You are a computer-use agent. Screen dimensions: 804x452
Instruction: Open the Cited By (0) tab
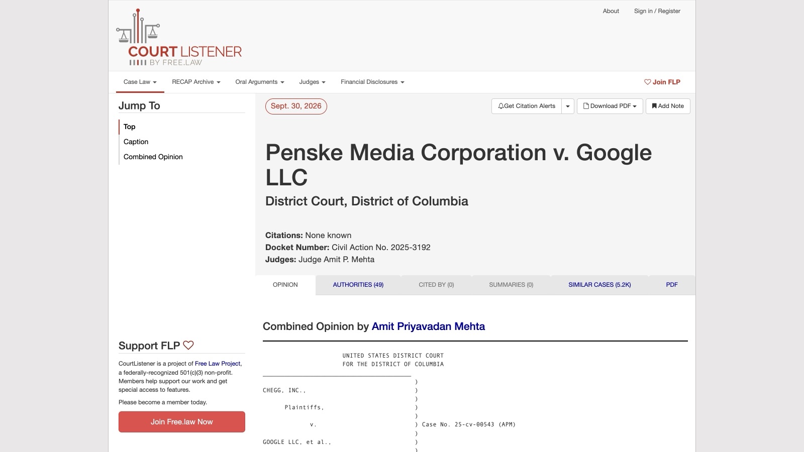coord(436,285)
